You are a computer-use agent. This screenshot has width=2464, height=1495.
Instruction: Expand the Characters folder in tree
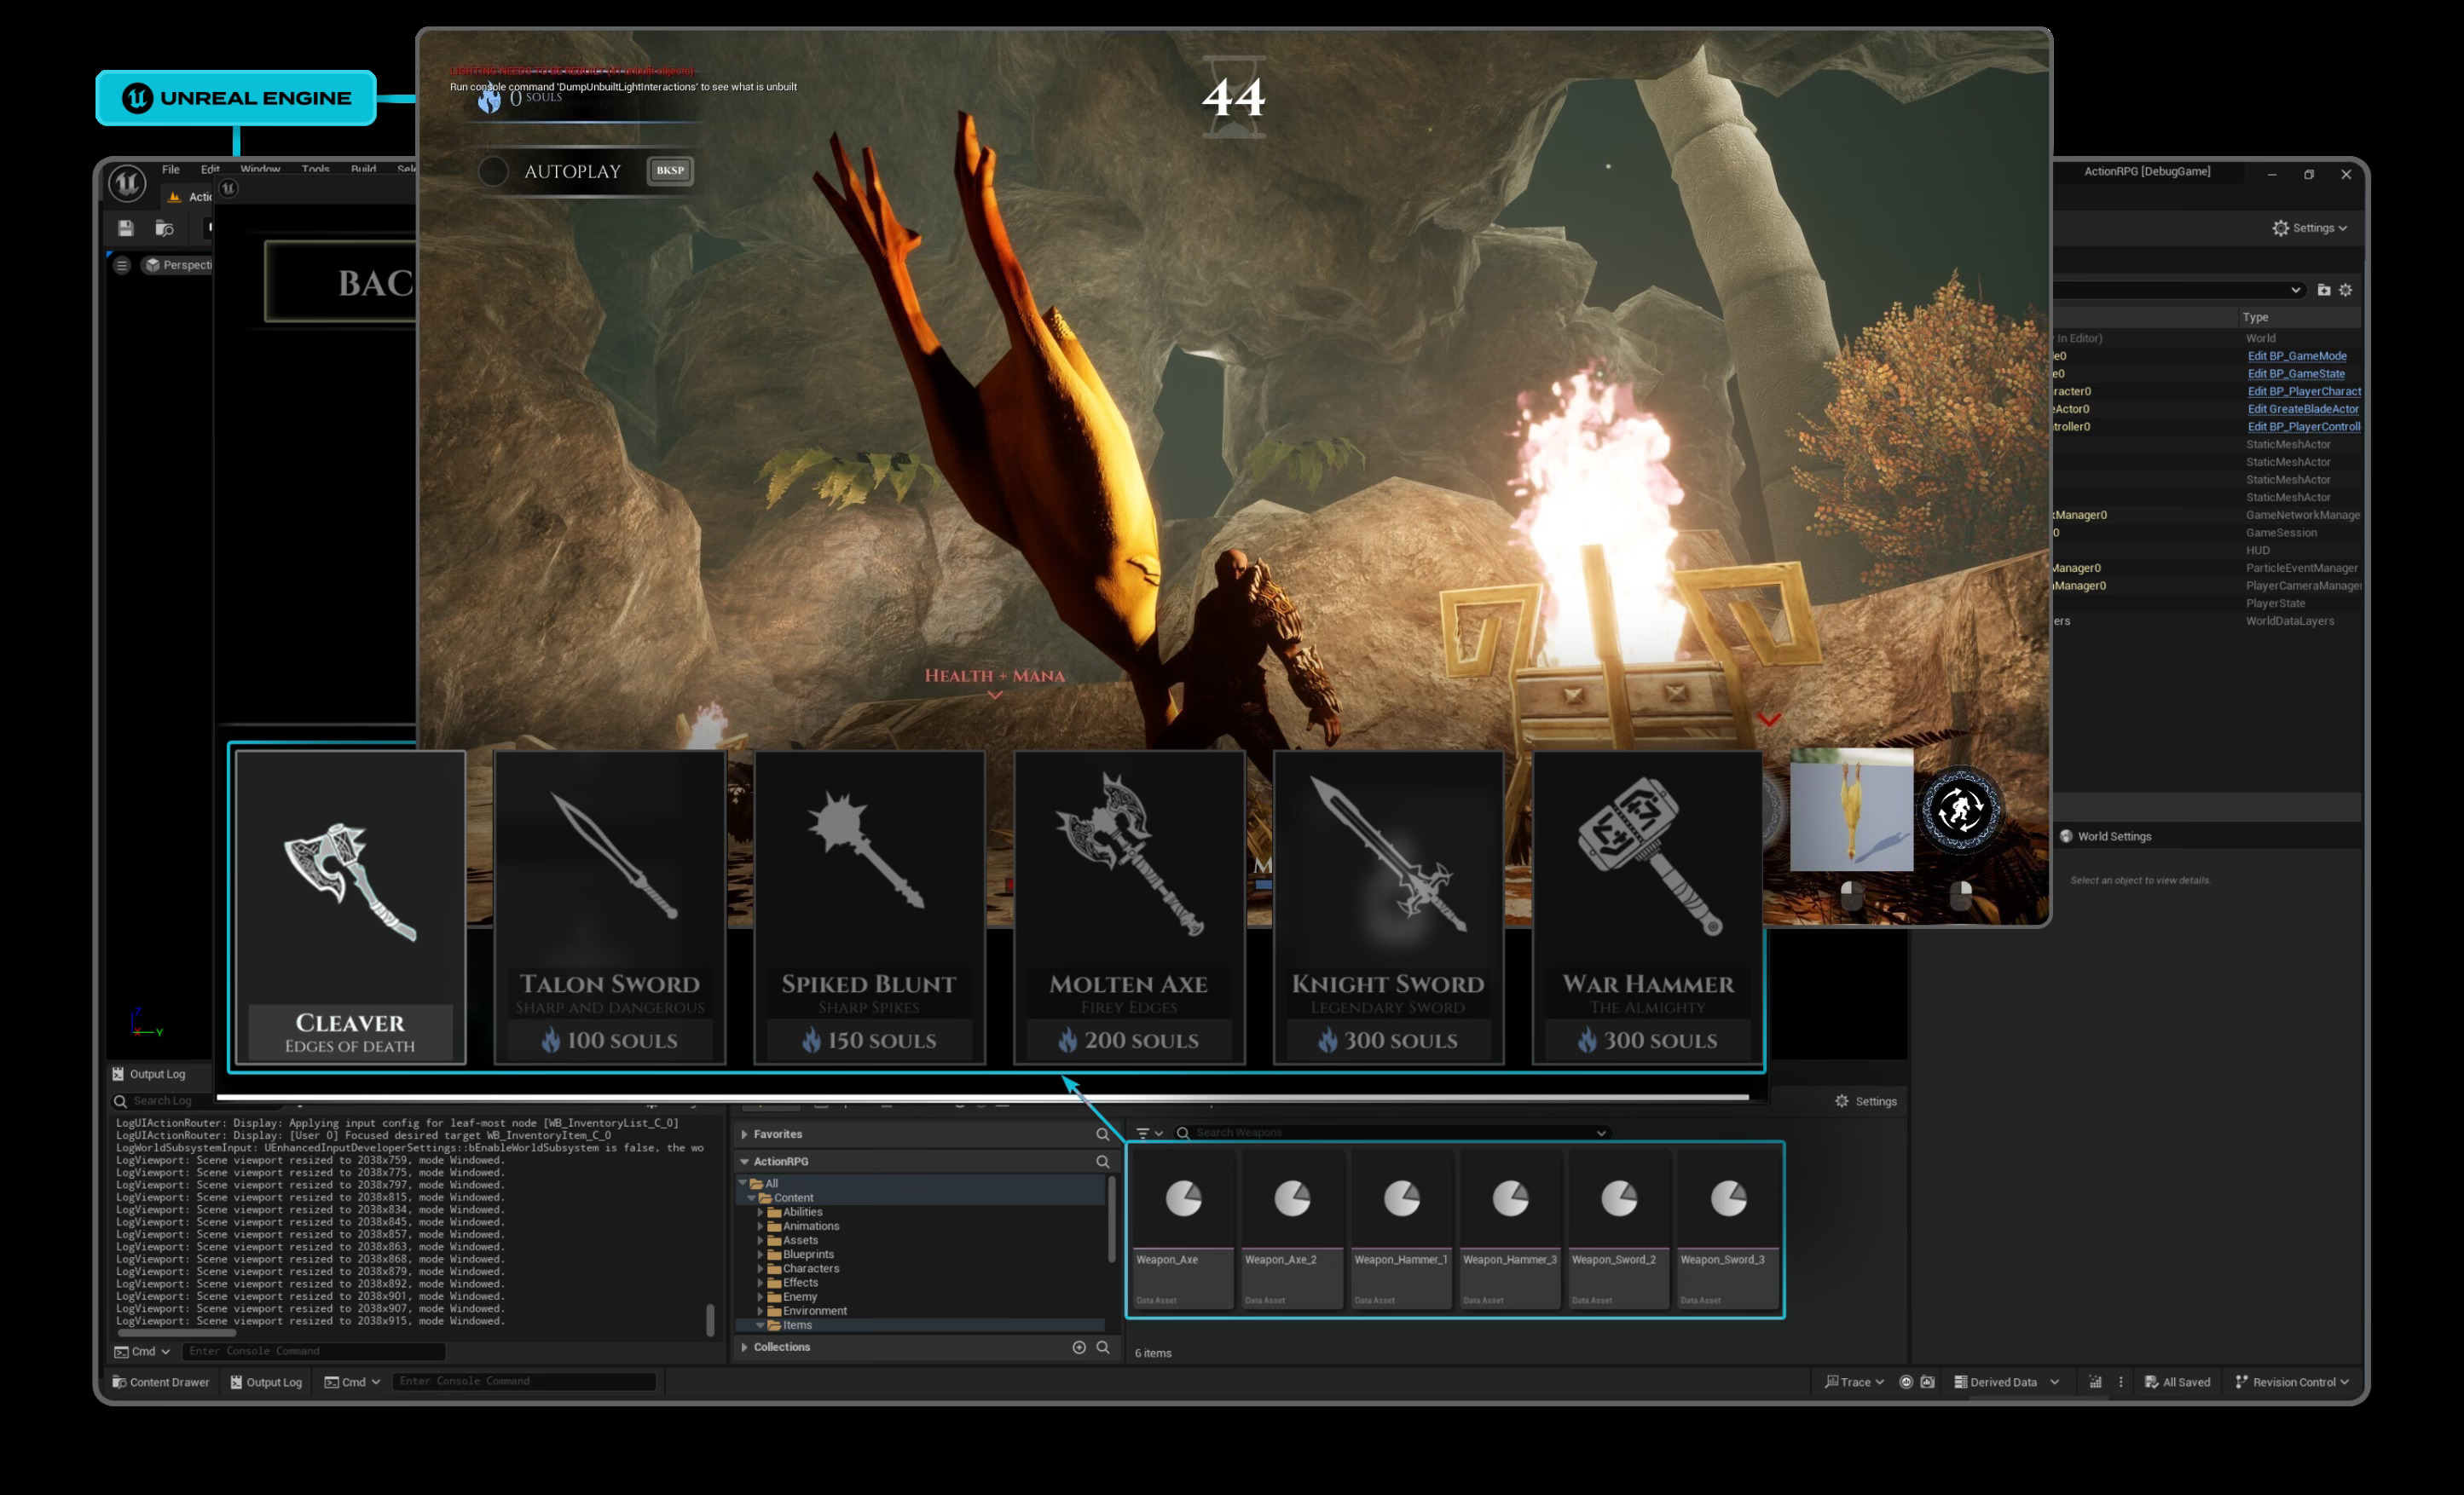[x=760, y=1268]
